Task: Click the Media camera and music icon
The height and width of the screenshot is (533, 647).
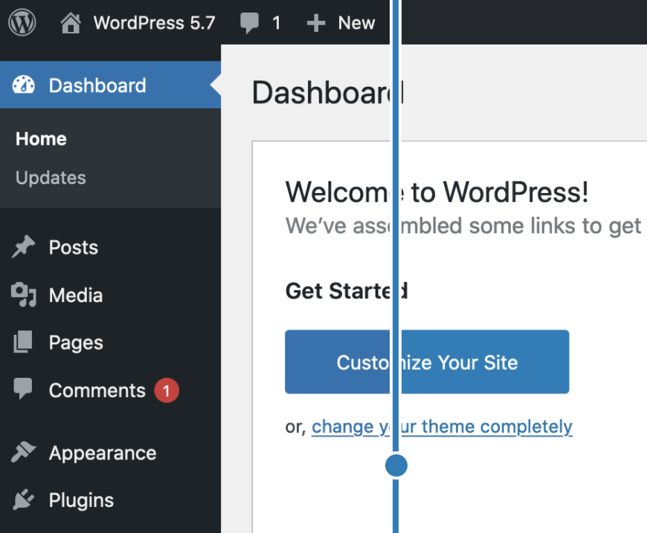Action: [24, 295]
